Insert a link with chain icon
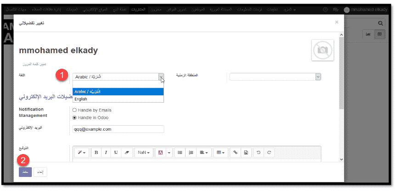This screenshot has width=395, height=193. coord(236,153)
